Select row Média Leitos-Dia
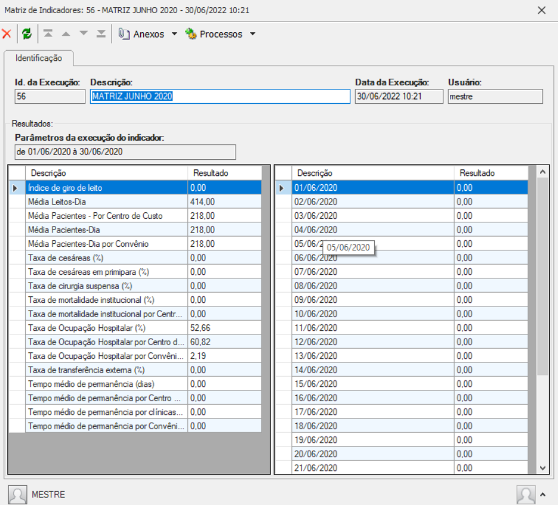The image size is (558, 505). pos(135,202)
